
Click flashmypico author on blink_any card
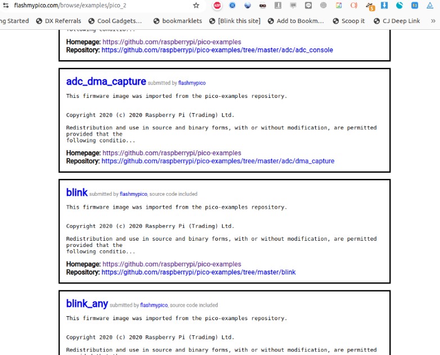tap(154, 305)
